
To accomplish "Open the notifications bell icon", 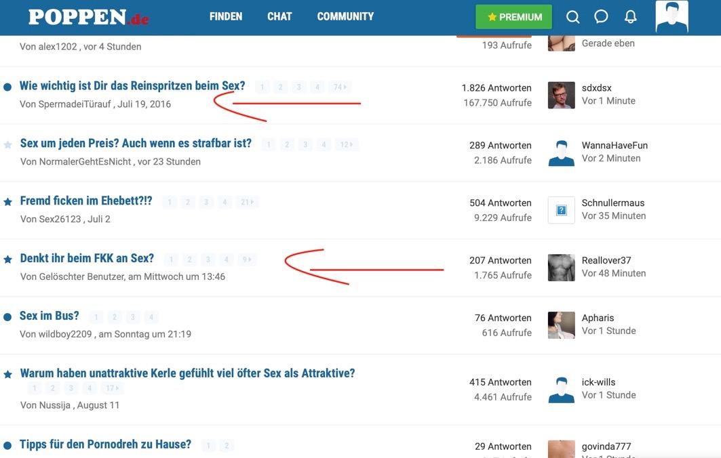I will 630,17.
